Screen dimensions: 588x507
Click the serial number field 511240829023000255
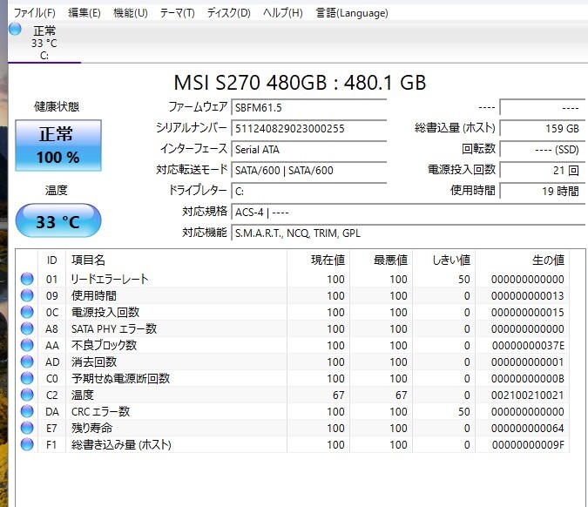pos(309,129)
